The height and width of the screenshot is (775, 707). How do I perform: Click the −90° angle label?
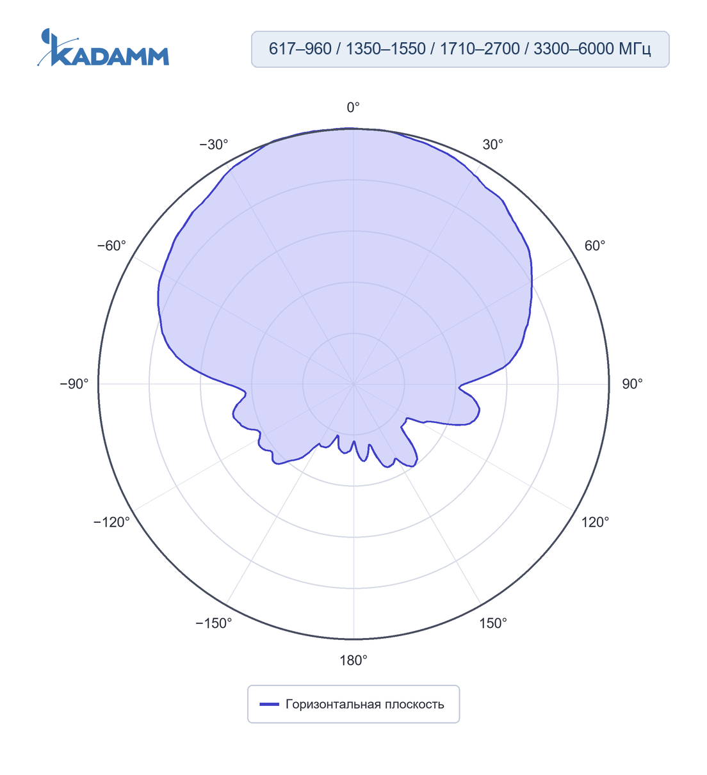pyautogui.click(x=74, y=384)
